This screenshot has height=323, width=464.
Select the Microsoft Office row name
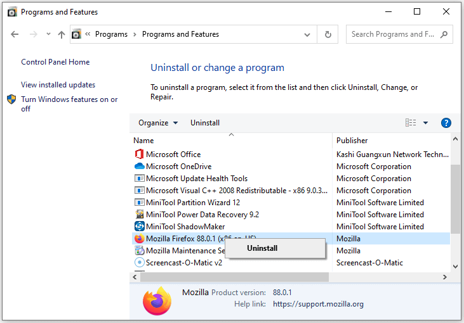173,154
